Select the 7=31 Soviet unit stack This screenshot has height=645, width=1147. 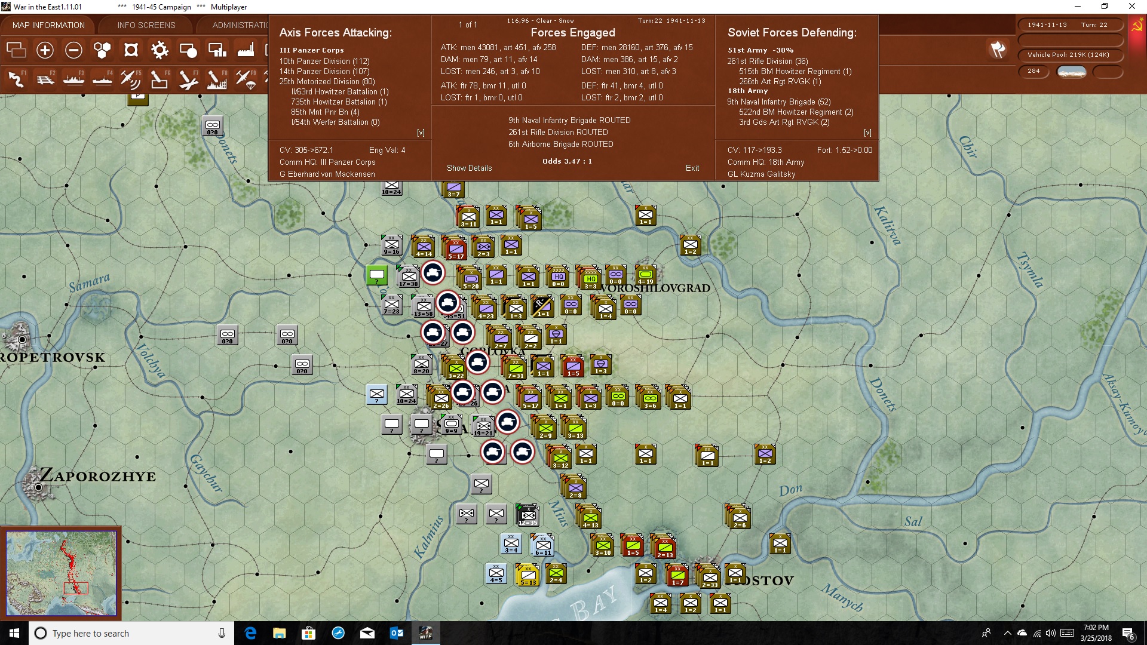[515, 368]
